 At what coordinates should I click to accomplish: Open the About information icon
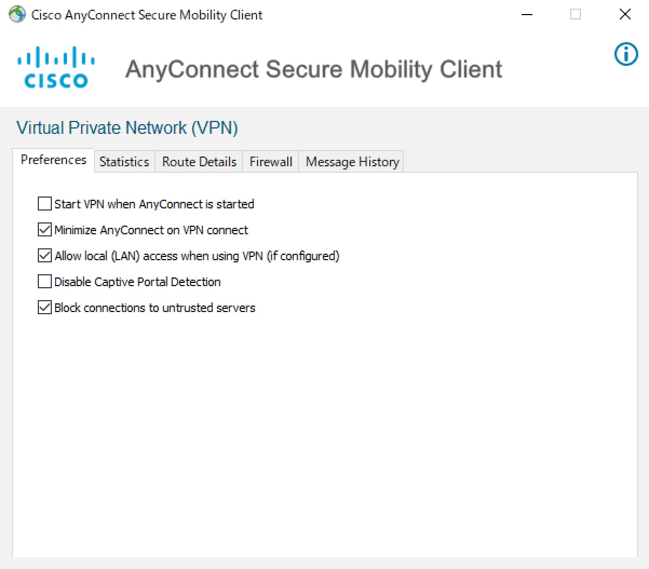(626, 55)
